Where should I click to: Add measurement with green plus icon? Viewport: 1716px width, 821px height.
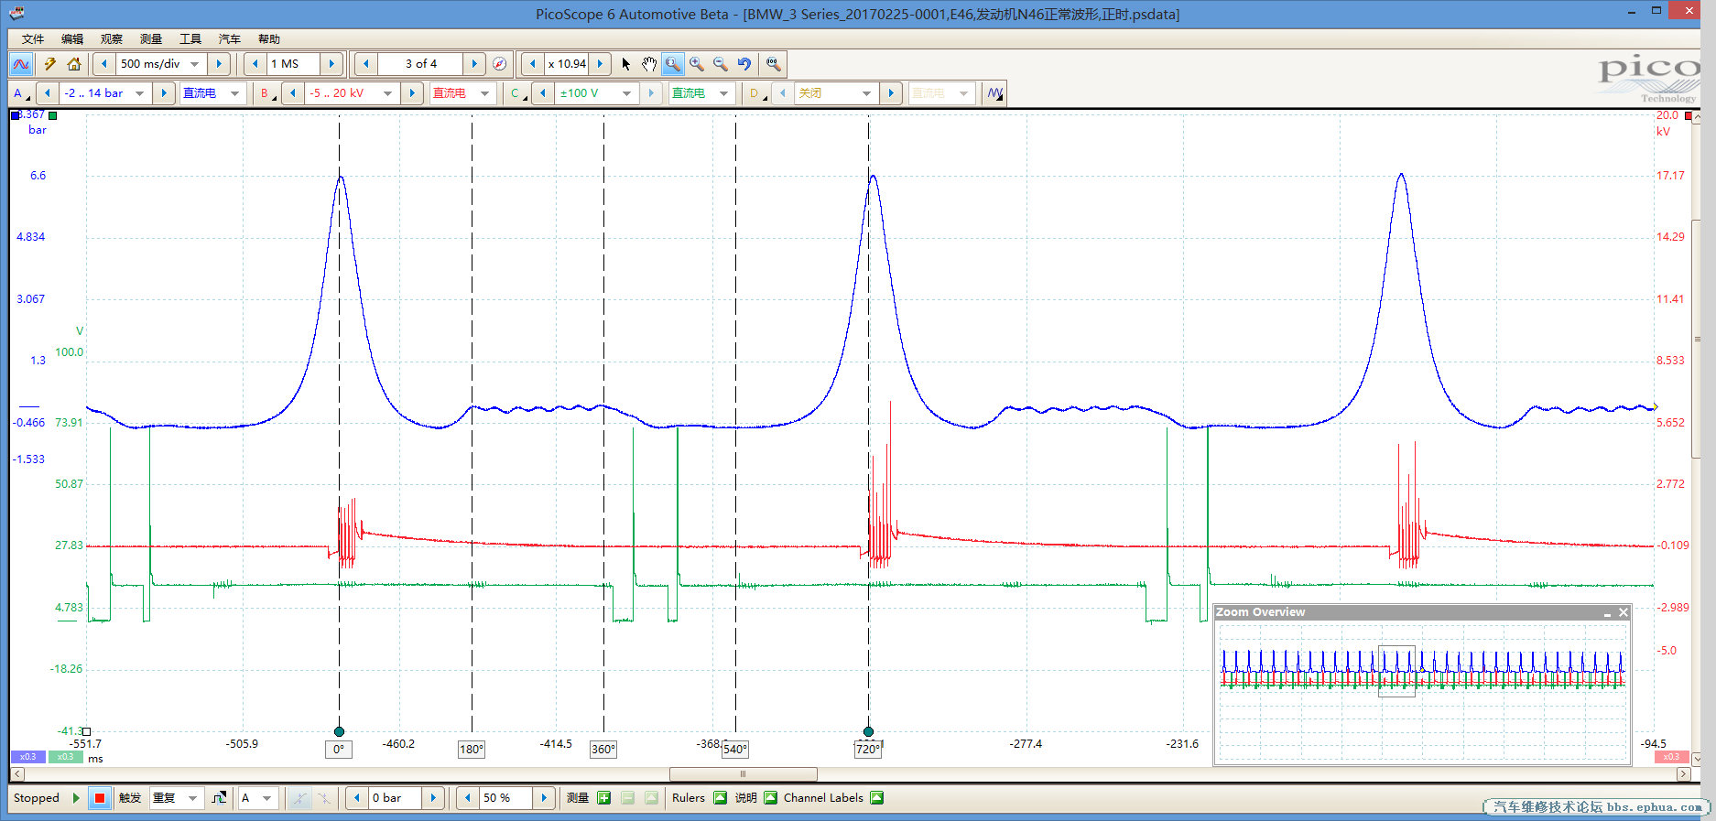(x=603, y=798)
